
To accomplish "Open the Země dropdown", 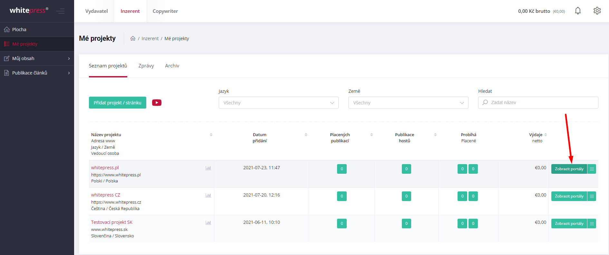I will pos(408,103).
